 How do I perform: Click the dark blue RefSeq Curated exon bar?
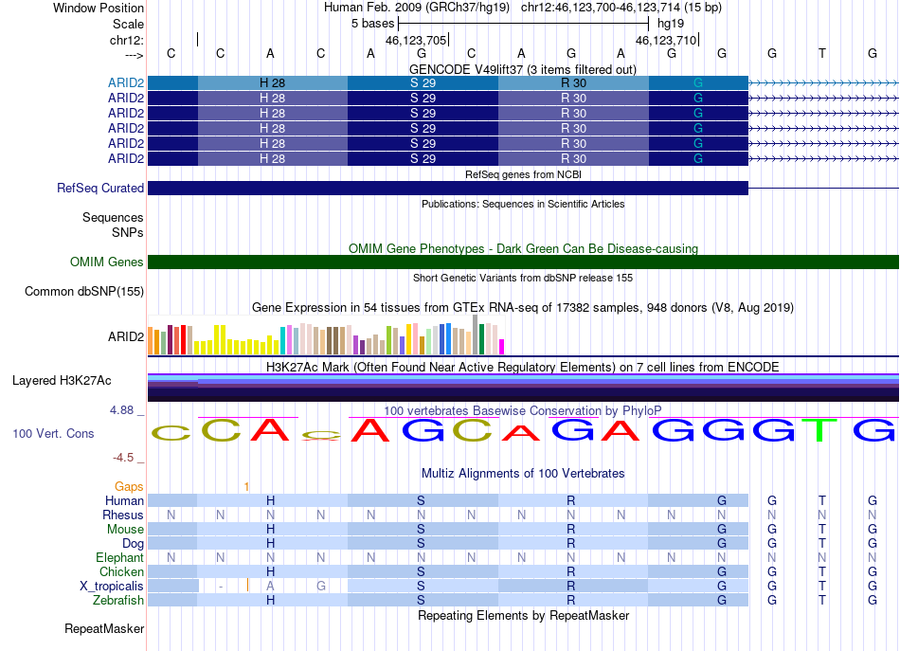[448, 188]
